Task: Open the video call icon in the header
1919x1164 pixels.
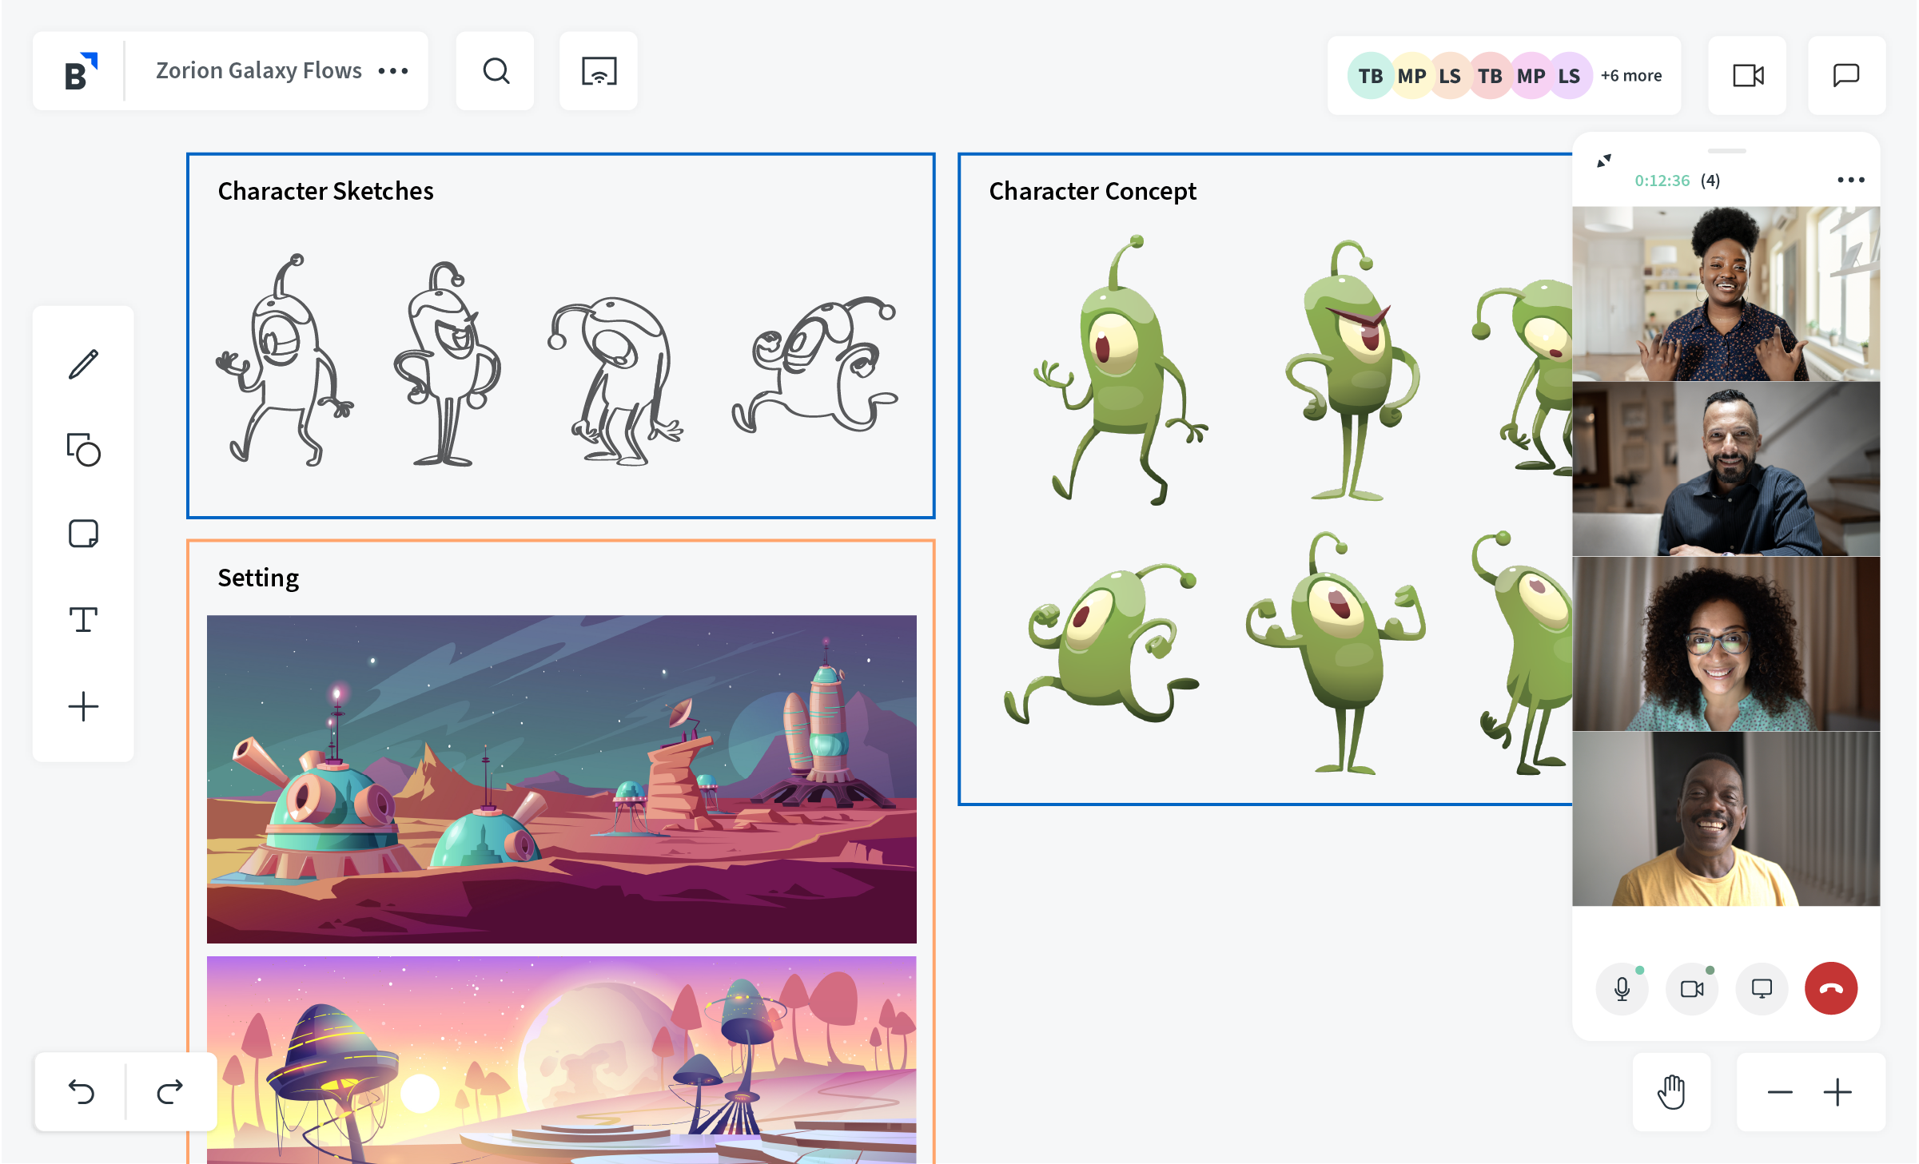Action: pyautogui.click(x=1747, y=74)
